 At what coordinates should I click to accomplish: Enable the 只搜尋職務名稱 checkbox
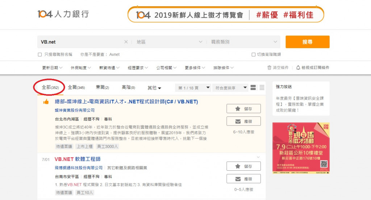coord(40,55)
